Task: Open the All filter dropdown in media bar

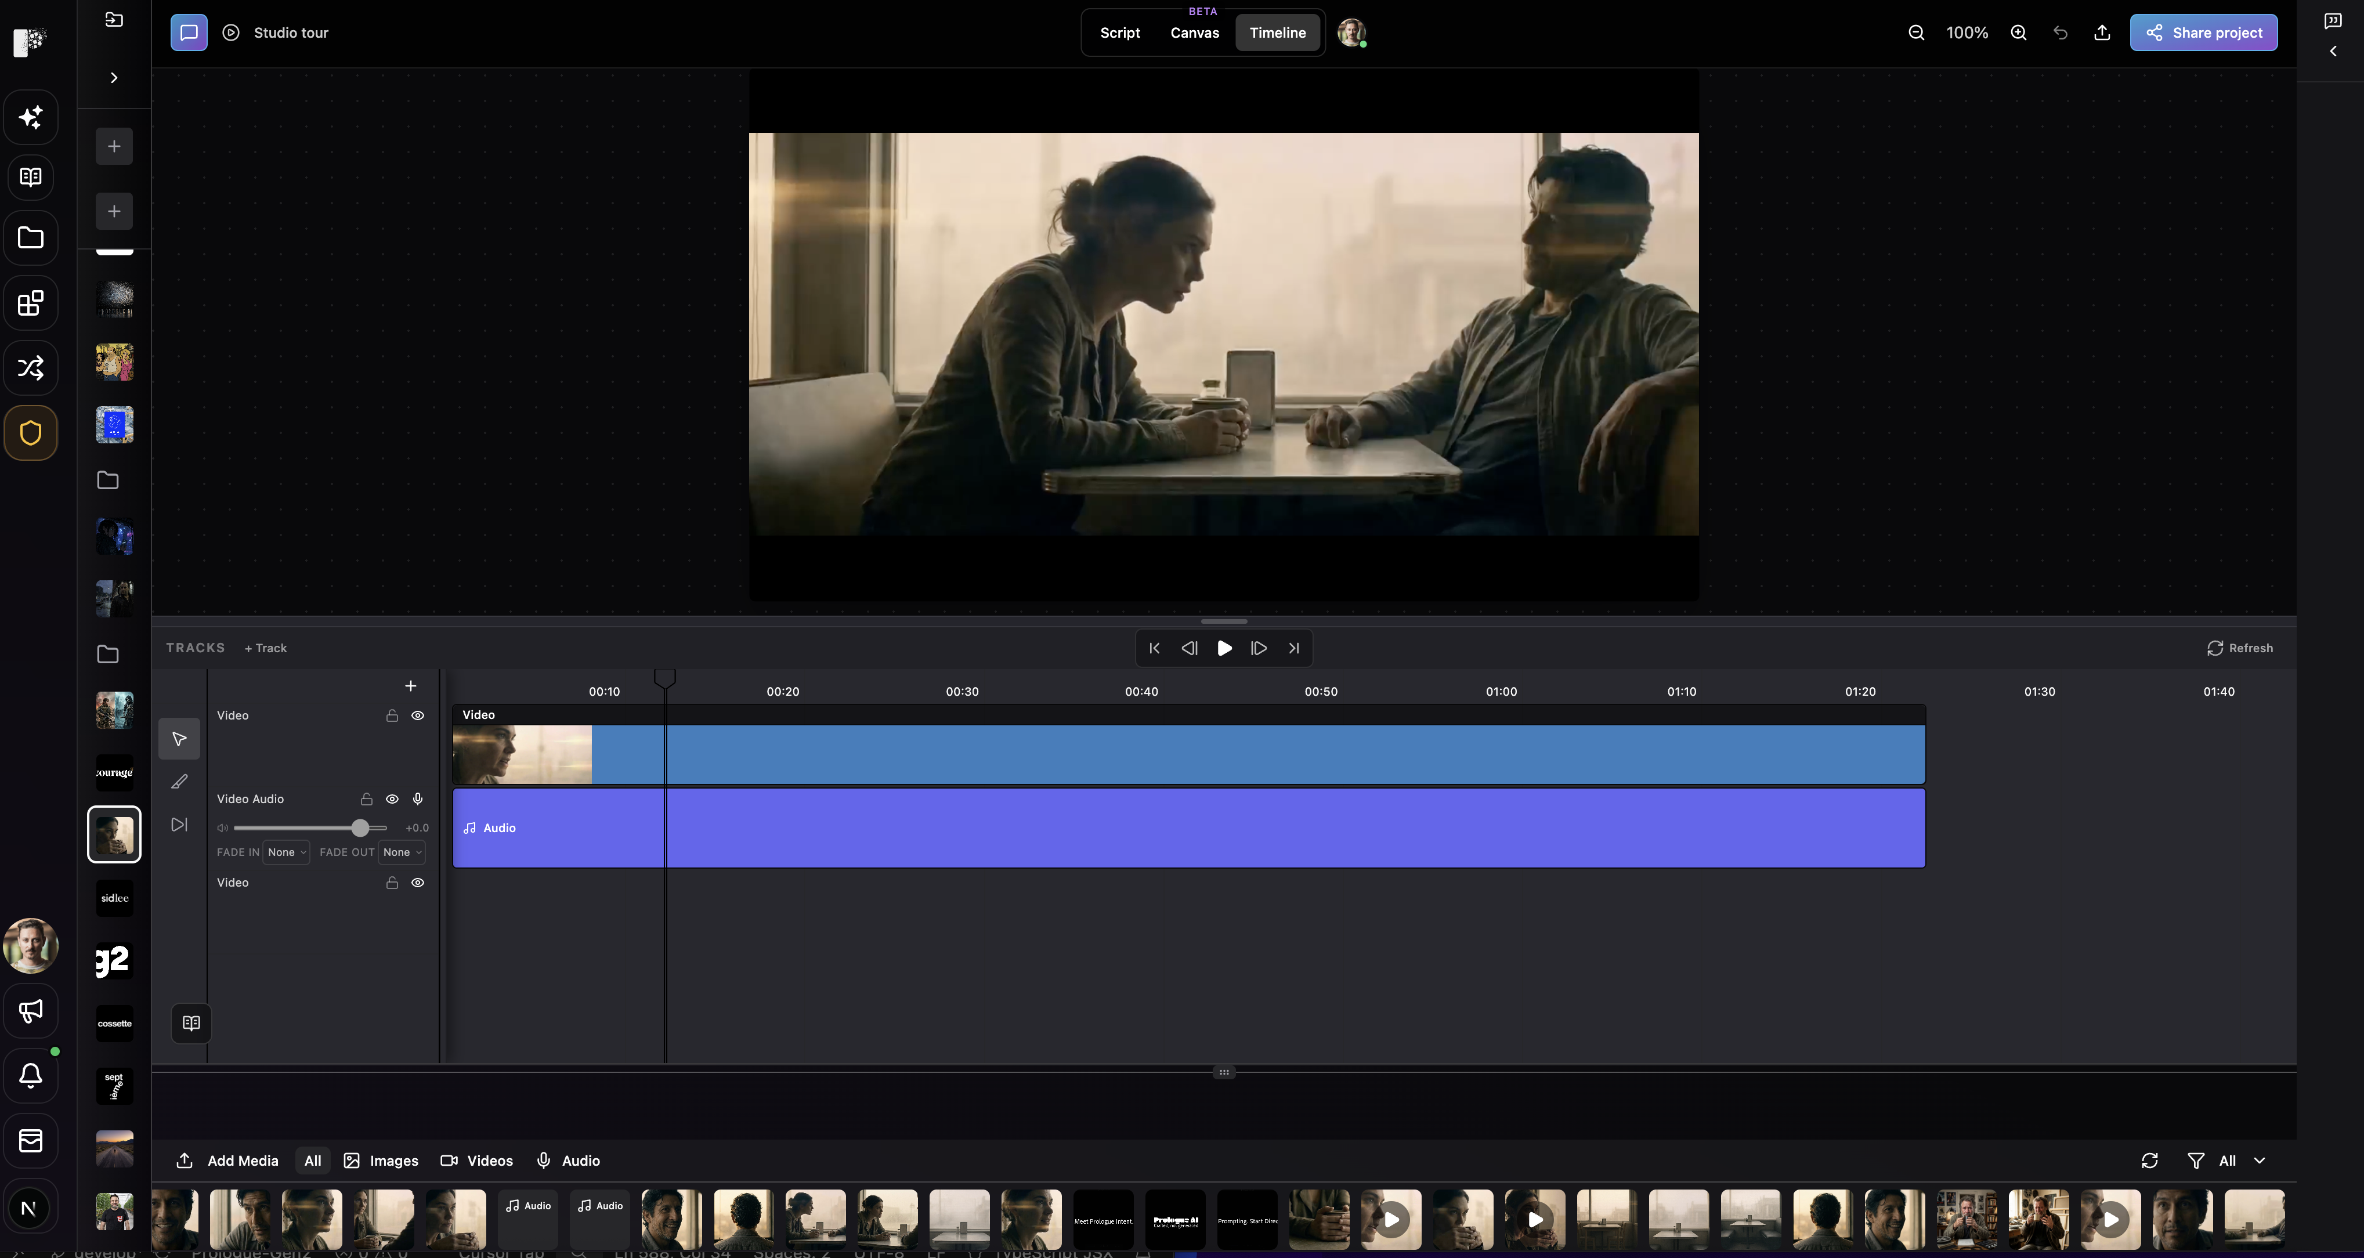Action: (2241, 1161)
